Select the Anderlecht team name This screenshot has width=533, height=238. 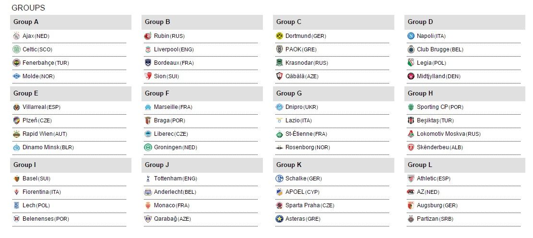[168, 192]
